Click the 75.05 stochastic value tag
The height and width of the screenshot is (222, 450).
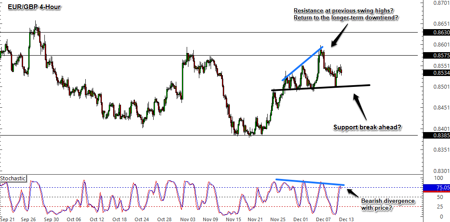tap(437, 187)
